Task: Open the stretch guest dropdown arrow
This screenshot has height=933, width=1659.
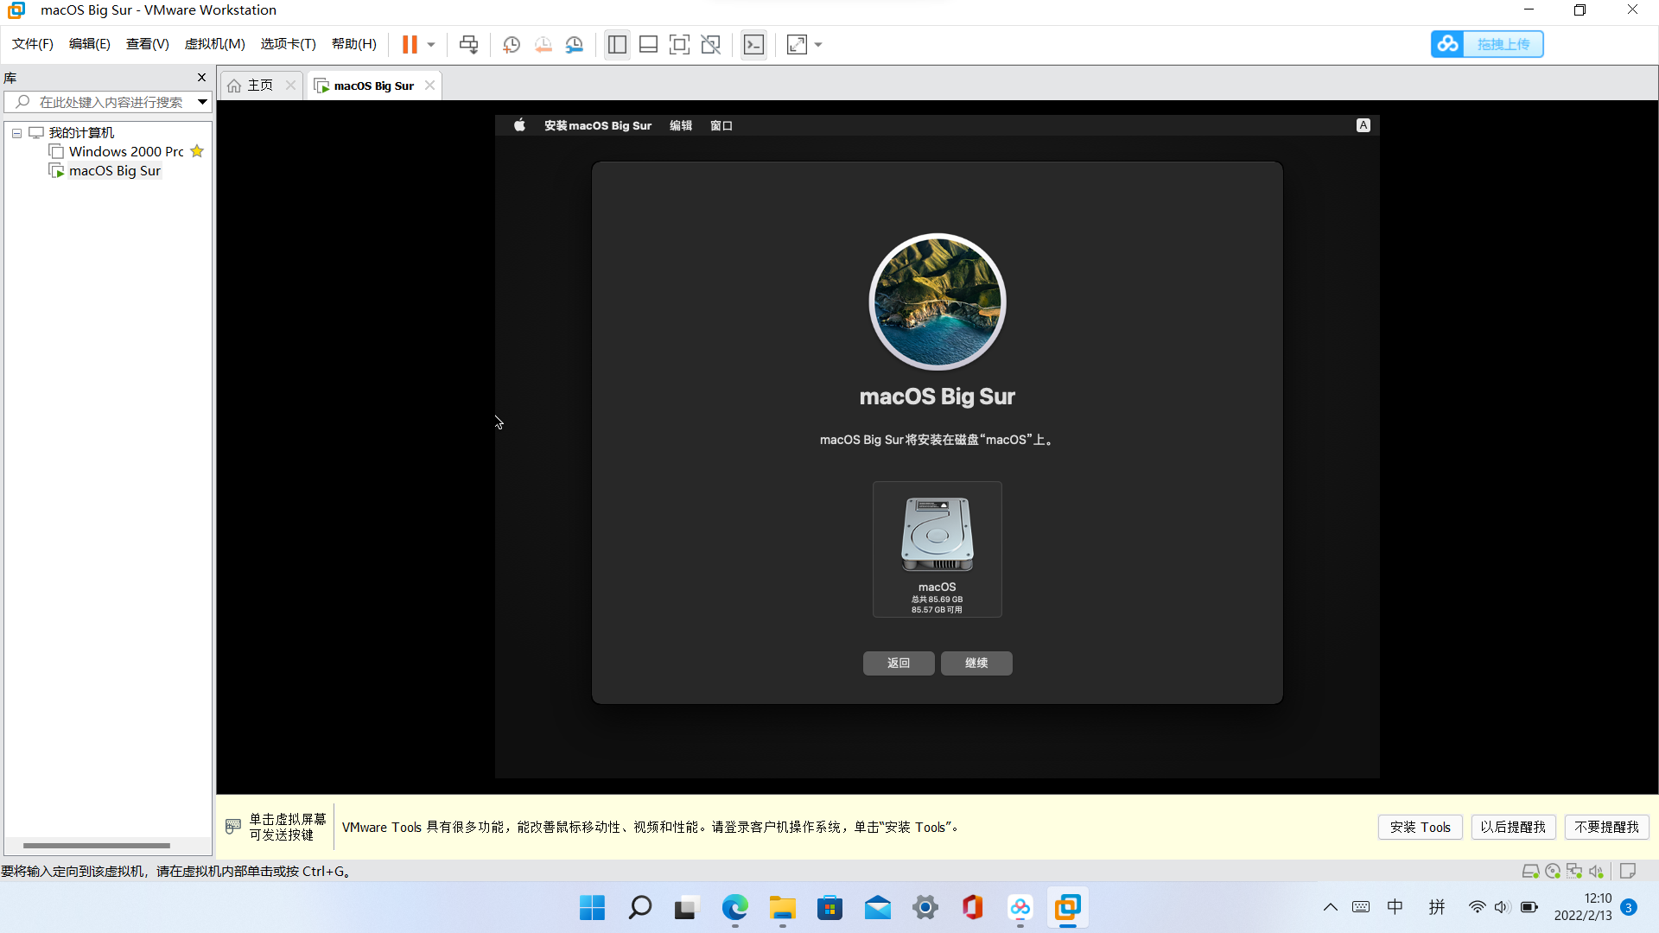Action: point(818,44)
